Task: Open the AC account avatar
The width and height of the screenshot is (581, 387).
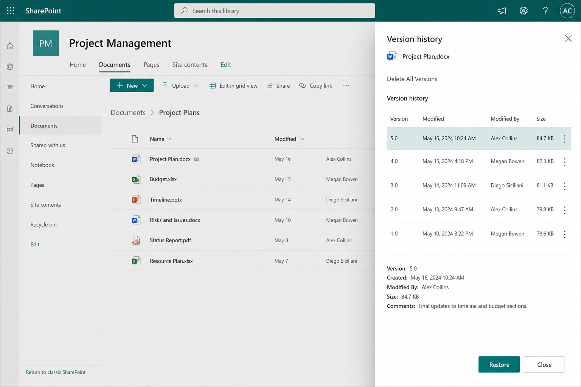Action: tap(567, 11)
